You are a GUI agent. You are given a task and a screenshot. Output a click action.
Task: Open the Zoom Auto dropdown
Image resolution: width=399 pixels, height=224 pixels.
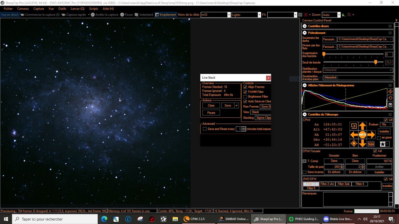click(339, 15)
